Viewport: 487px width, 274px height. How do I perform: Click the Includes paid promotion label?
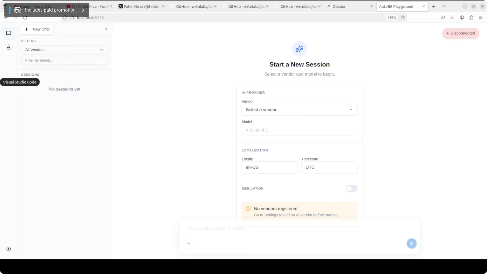tap(50, 10)
